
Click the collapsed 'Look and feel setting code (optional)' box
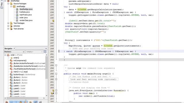click(93, 79)
